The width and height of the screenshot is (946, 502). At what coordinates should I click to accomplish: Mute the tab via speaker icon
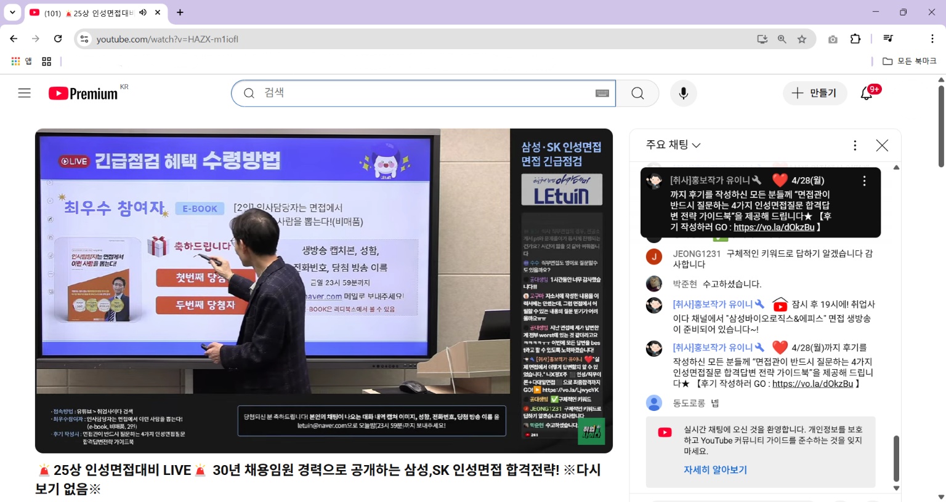pos(143,12)
